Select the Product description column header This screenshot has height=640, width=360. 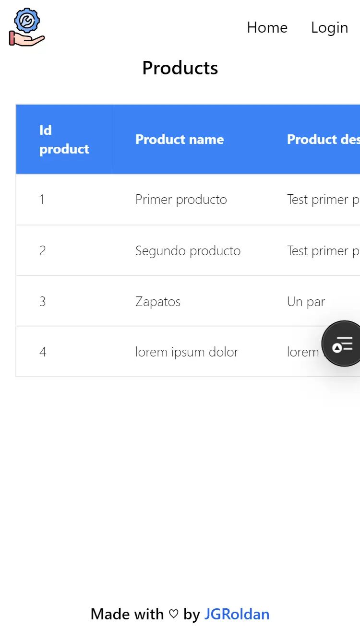pos(323,139)
